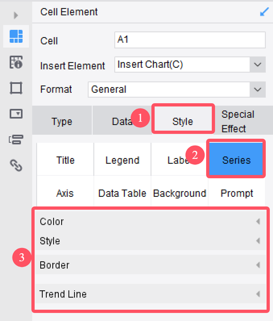Click the blue dock arrow icon
This screenshot has width=273, height=321.
pyautogui.click(x=264, y=12)
